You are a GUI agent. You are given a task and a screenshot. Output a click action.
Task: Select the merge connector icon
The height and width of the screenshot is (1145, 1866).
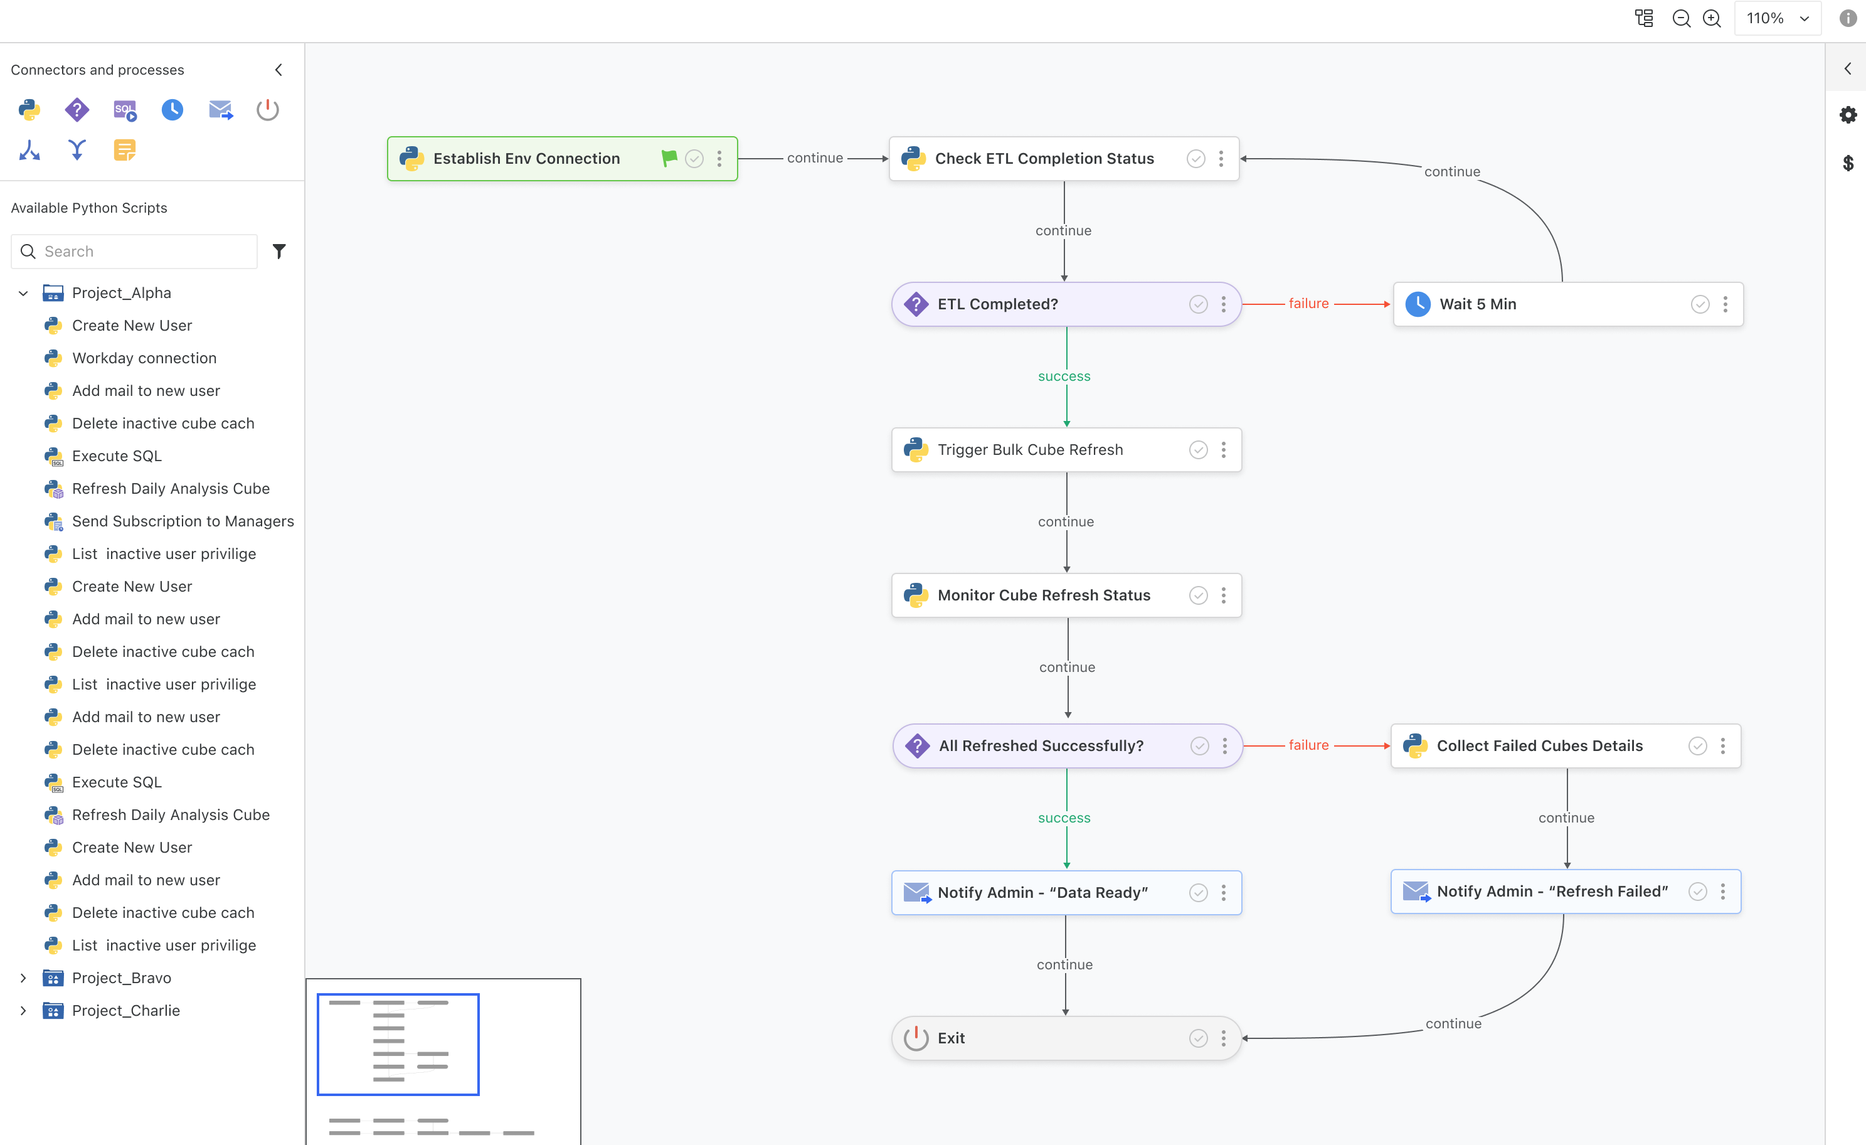click(77, 150)
